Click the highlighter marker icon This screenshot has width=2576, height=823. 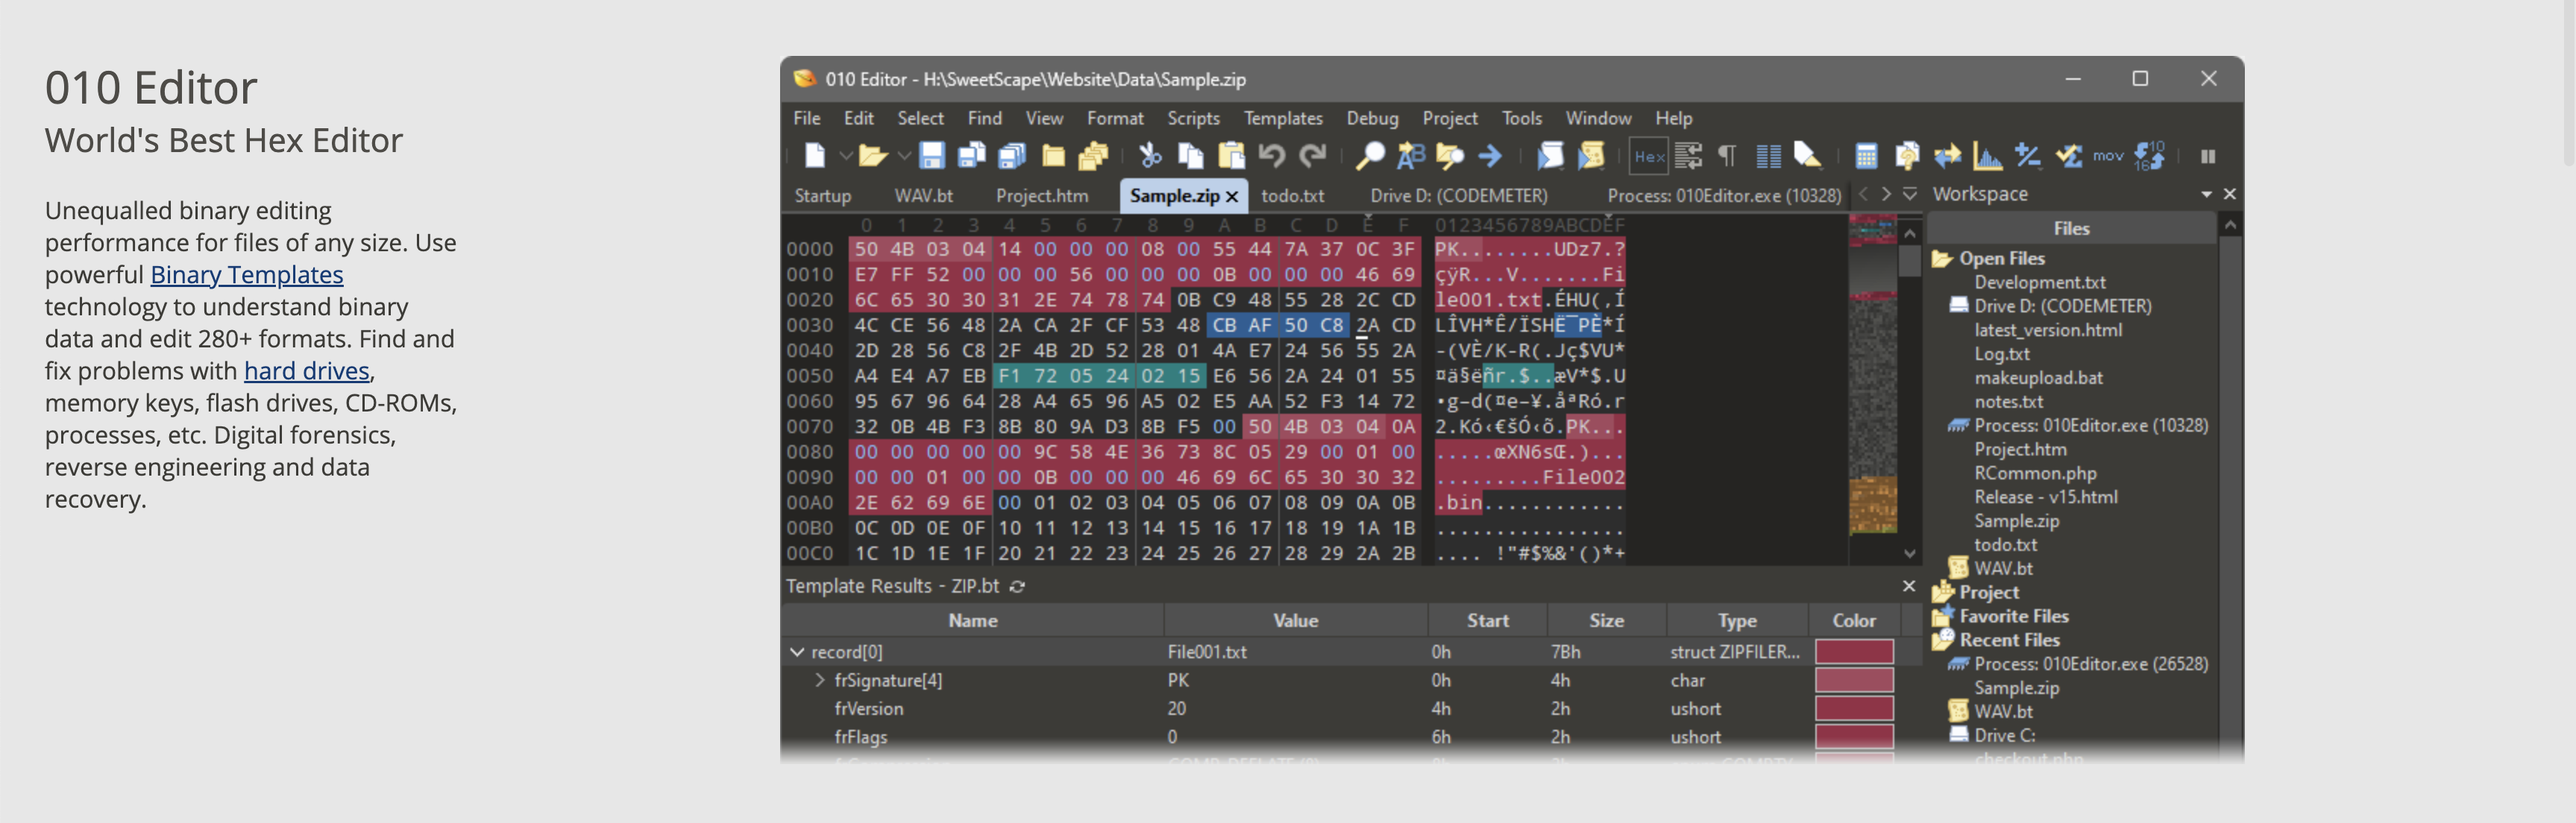coord(1807,156)
